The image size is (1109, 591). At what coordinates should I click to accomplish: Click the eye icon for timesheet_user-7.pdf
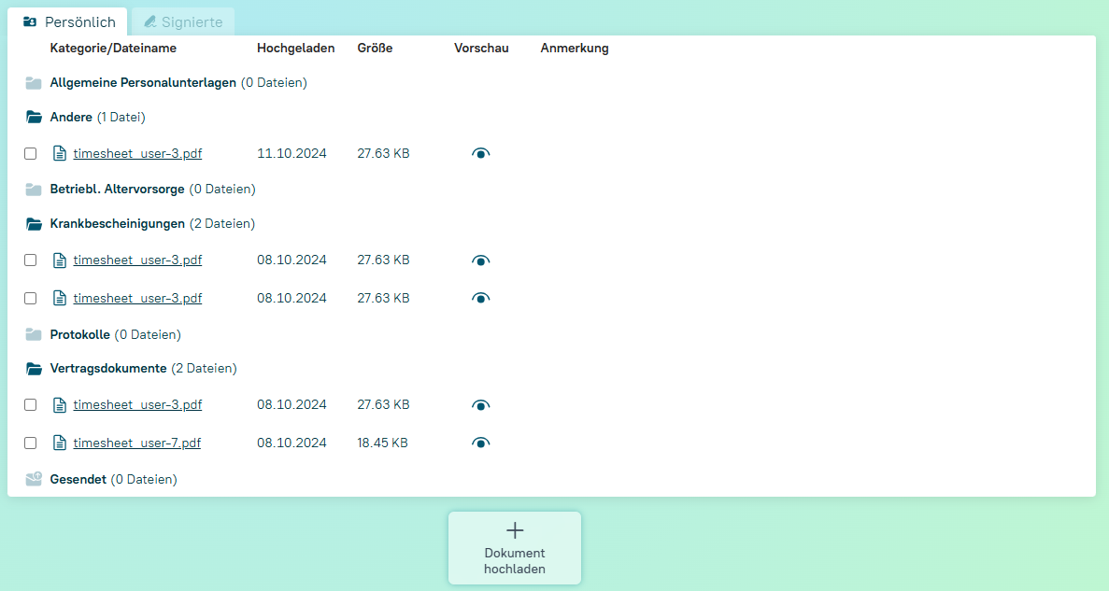(x=480, y=443)
